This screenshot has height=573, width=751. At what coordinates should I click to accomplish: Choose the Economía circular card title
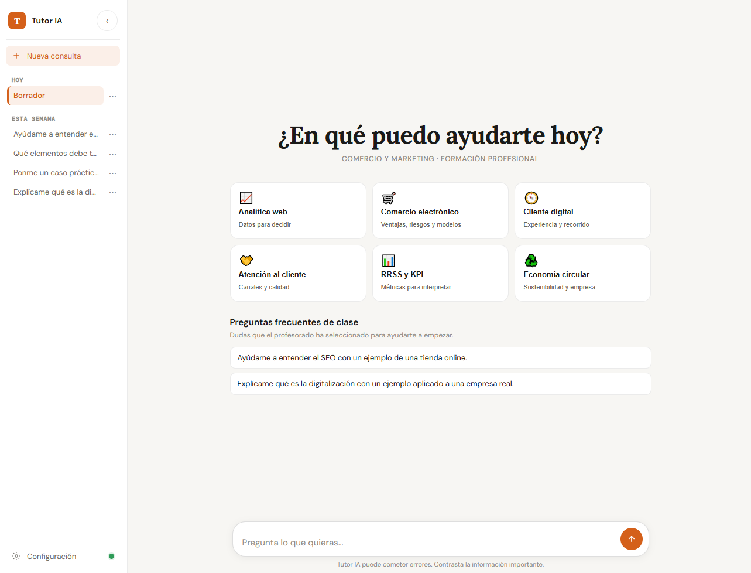pos(556,275)
